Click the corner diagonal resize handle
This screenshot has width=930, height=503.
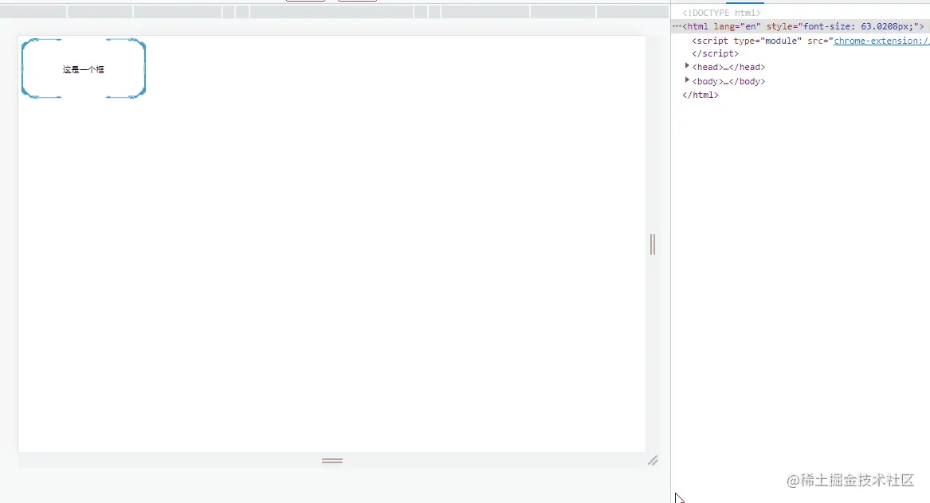653,460
